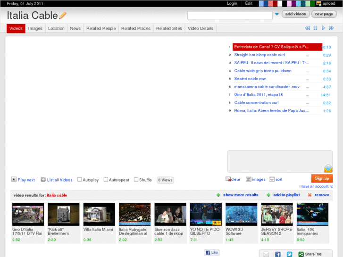
Task: Toggle the Shuffle checkbox
Action: pyautogui.click(x=136, y=180)
